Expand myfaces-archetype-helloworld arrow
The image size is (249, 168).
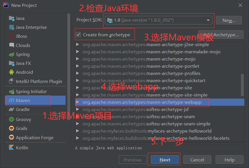click(x=78, y=131)
